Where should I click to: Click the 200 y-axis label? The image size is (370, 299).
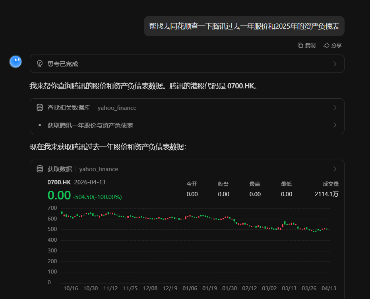(52, 261)
